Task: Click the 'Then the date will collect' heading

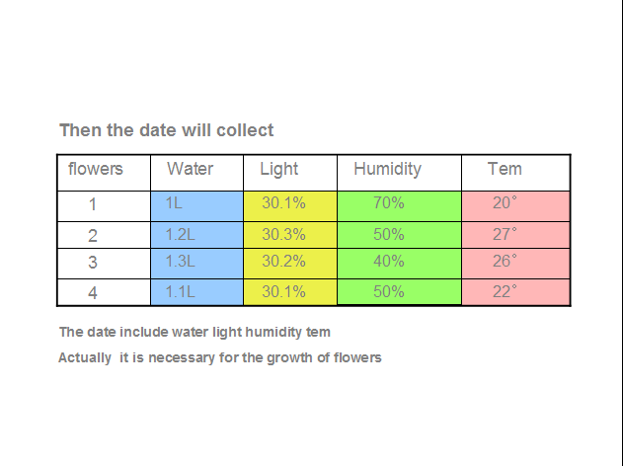Action: point(167,130)
